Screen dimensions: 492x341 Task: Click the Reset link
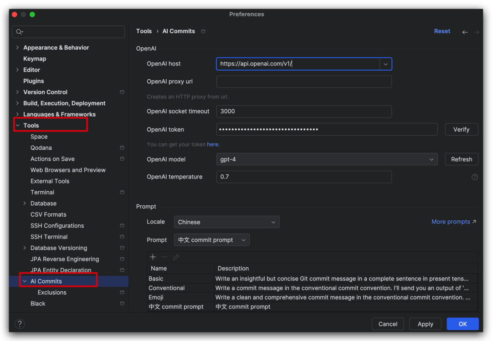442,31
